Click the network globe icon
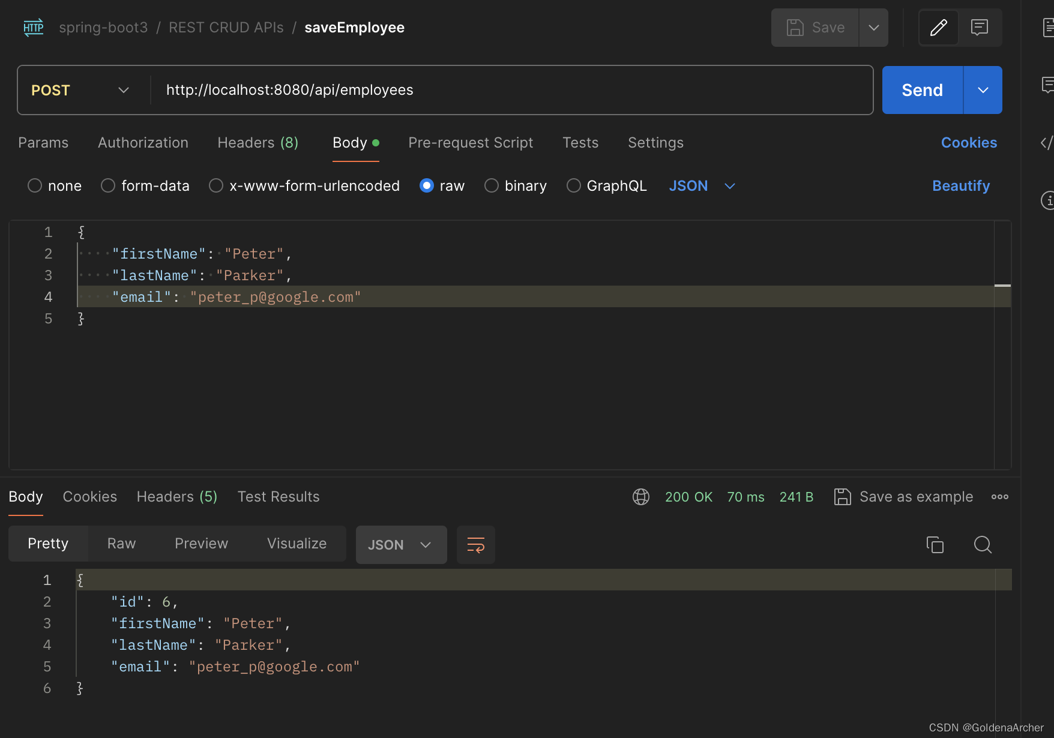The width and height of the screenshot is (1054, 738). [x=641, y=497]
